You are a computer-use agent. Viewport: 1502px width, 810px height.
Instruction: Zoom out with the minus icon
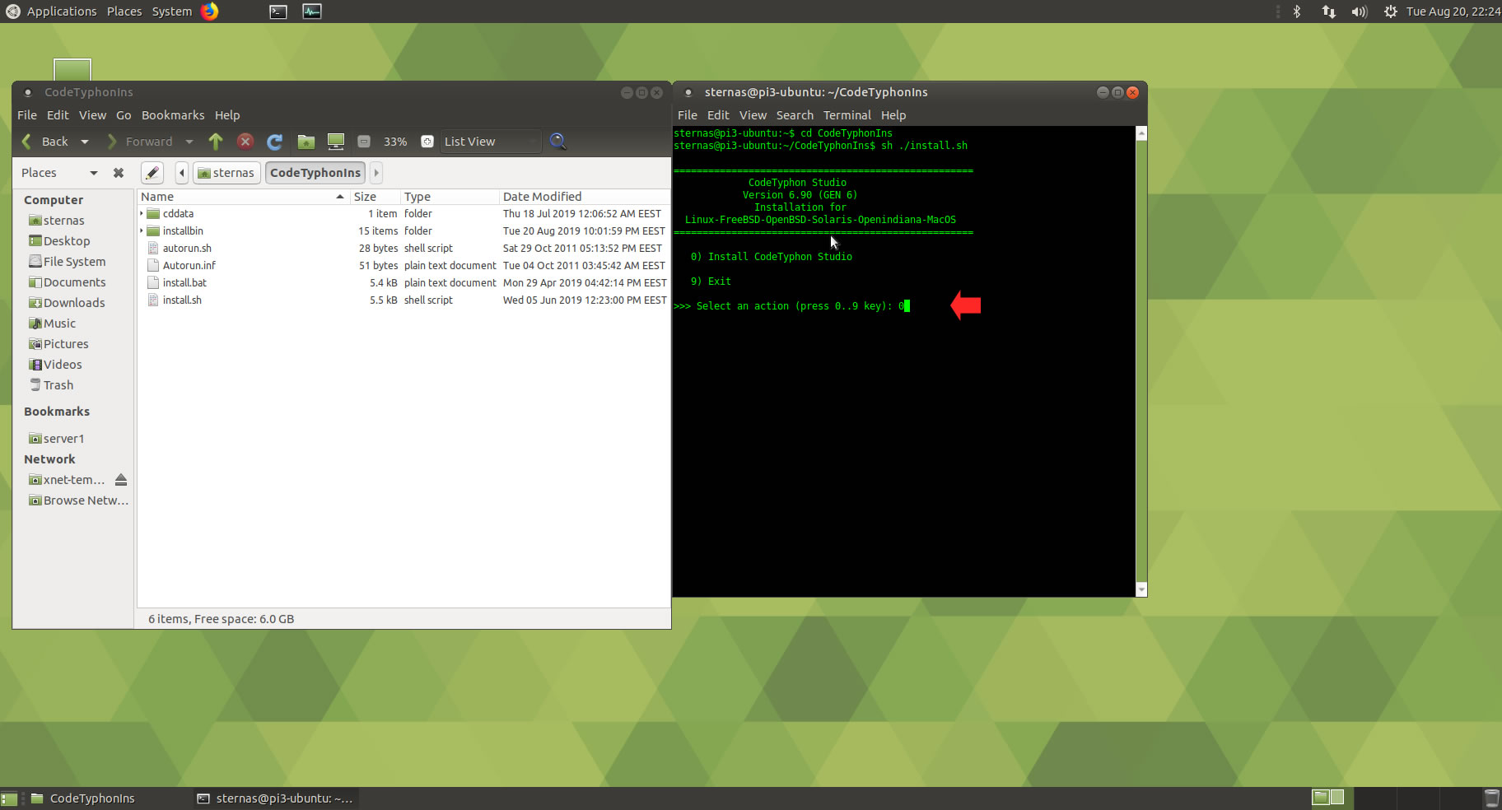(x=364, y=142)
